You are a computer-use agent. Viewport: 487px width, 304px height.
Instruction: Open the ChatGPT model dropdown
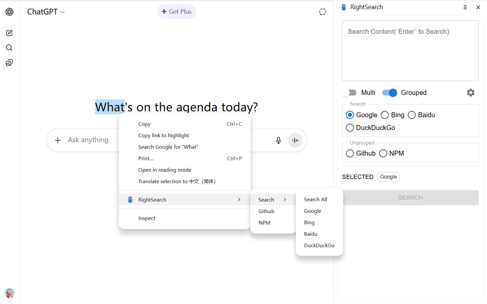click(x=46, y=12)
